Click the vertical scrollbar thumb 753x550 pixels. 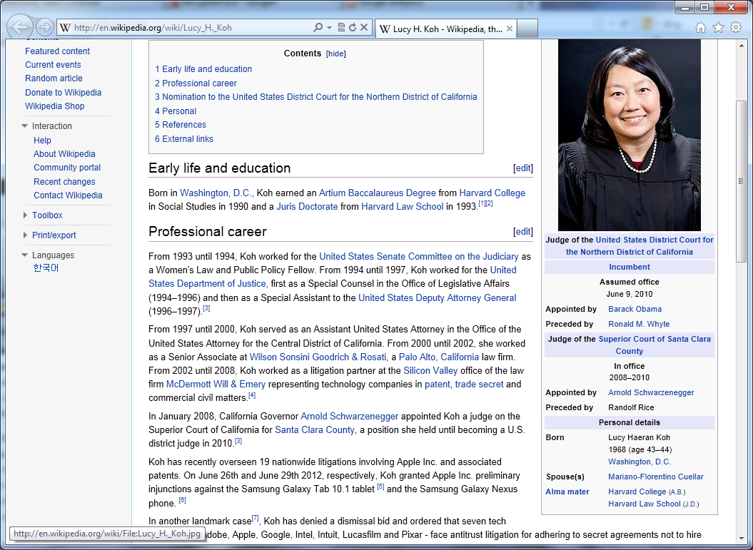tap(742, 181)
